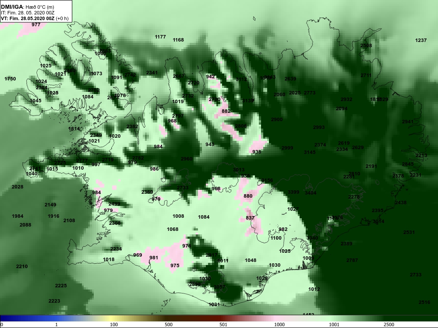Click the map value 2149
The image size is (438, 328).
pos(50,205)
